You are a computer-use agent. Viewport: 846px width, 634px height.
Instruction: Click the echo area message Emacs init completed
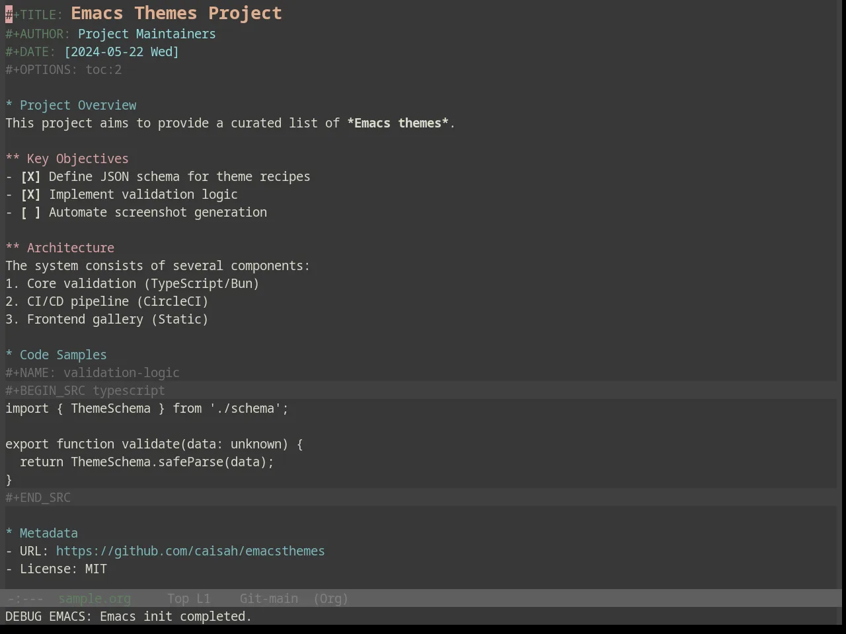[x=129, y=617]
